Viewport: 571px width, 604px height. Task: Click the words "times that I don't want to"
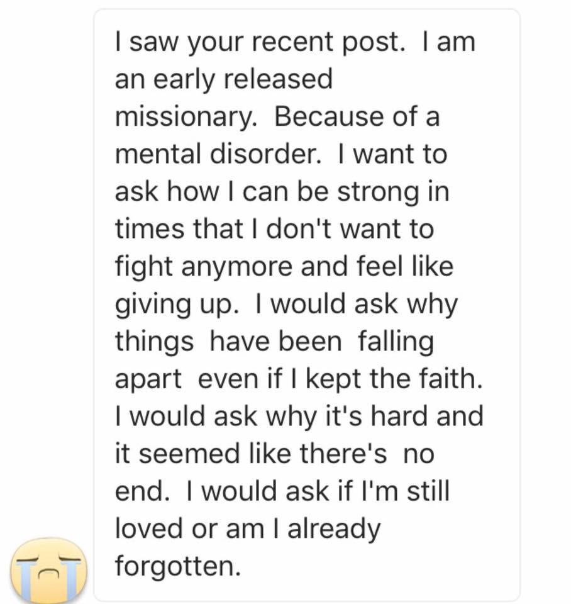(x=274, y=230)
